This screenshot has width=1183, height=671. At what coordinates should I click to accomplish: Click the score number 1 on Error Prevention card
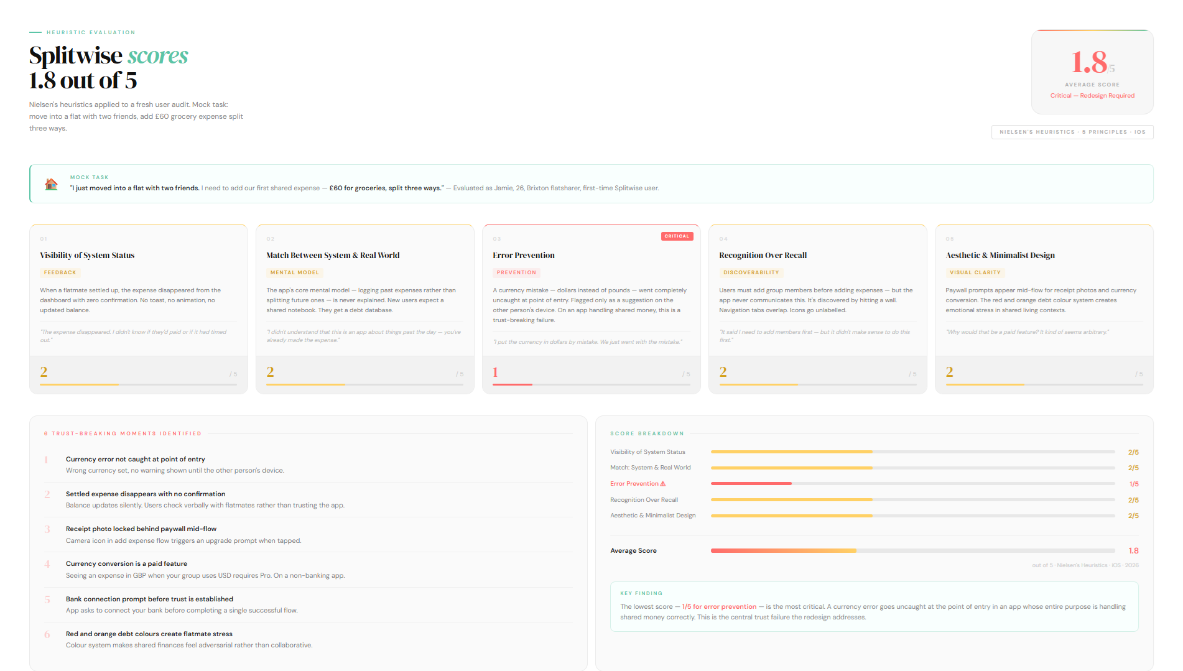496,373
